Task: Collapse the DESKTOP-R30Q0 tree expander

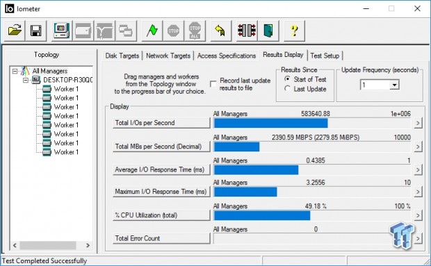Action: [26, 81]
